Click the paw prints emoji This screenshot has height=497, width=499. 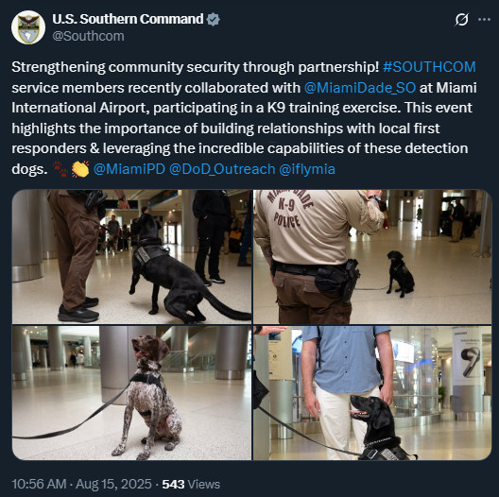tap(60, 169)
